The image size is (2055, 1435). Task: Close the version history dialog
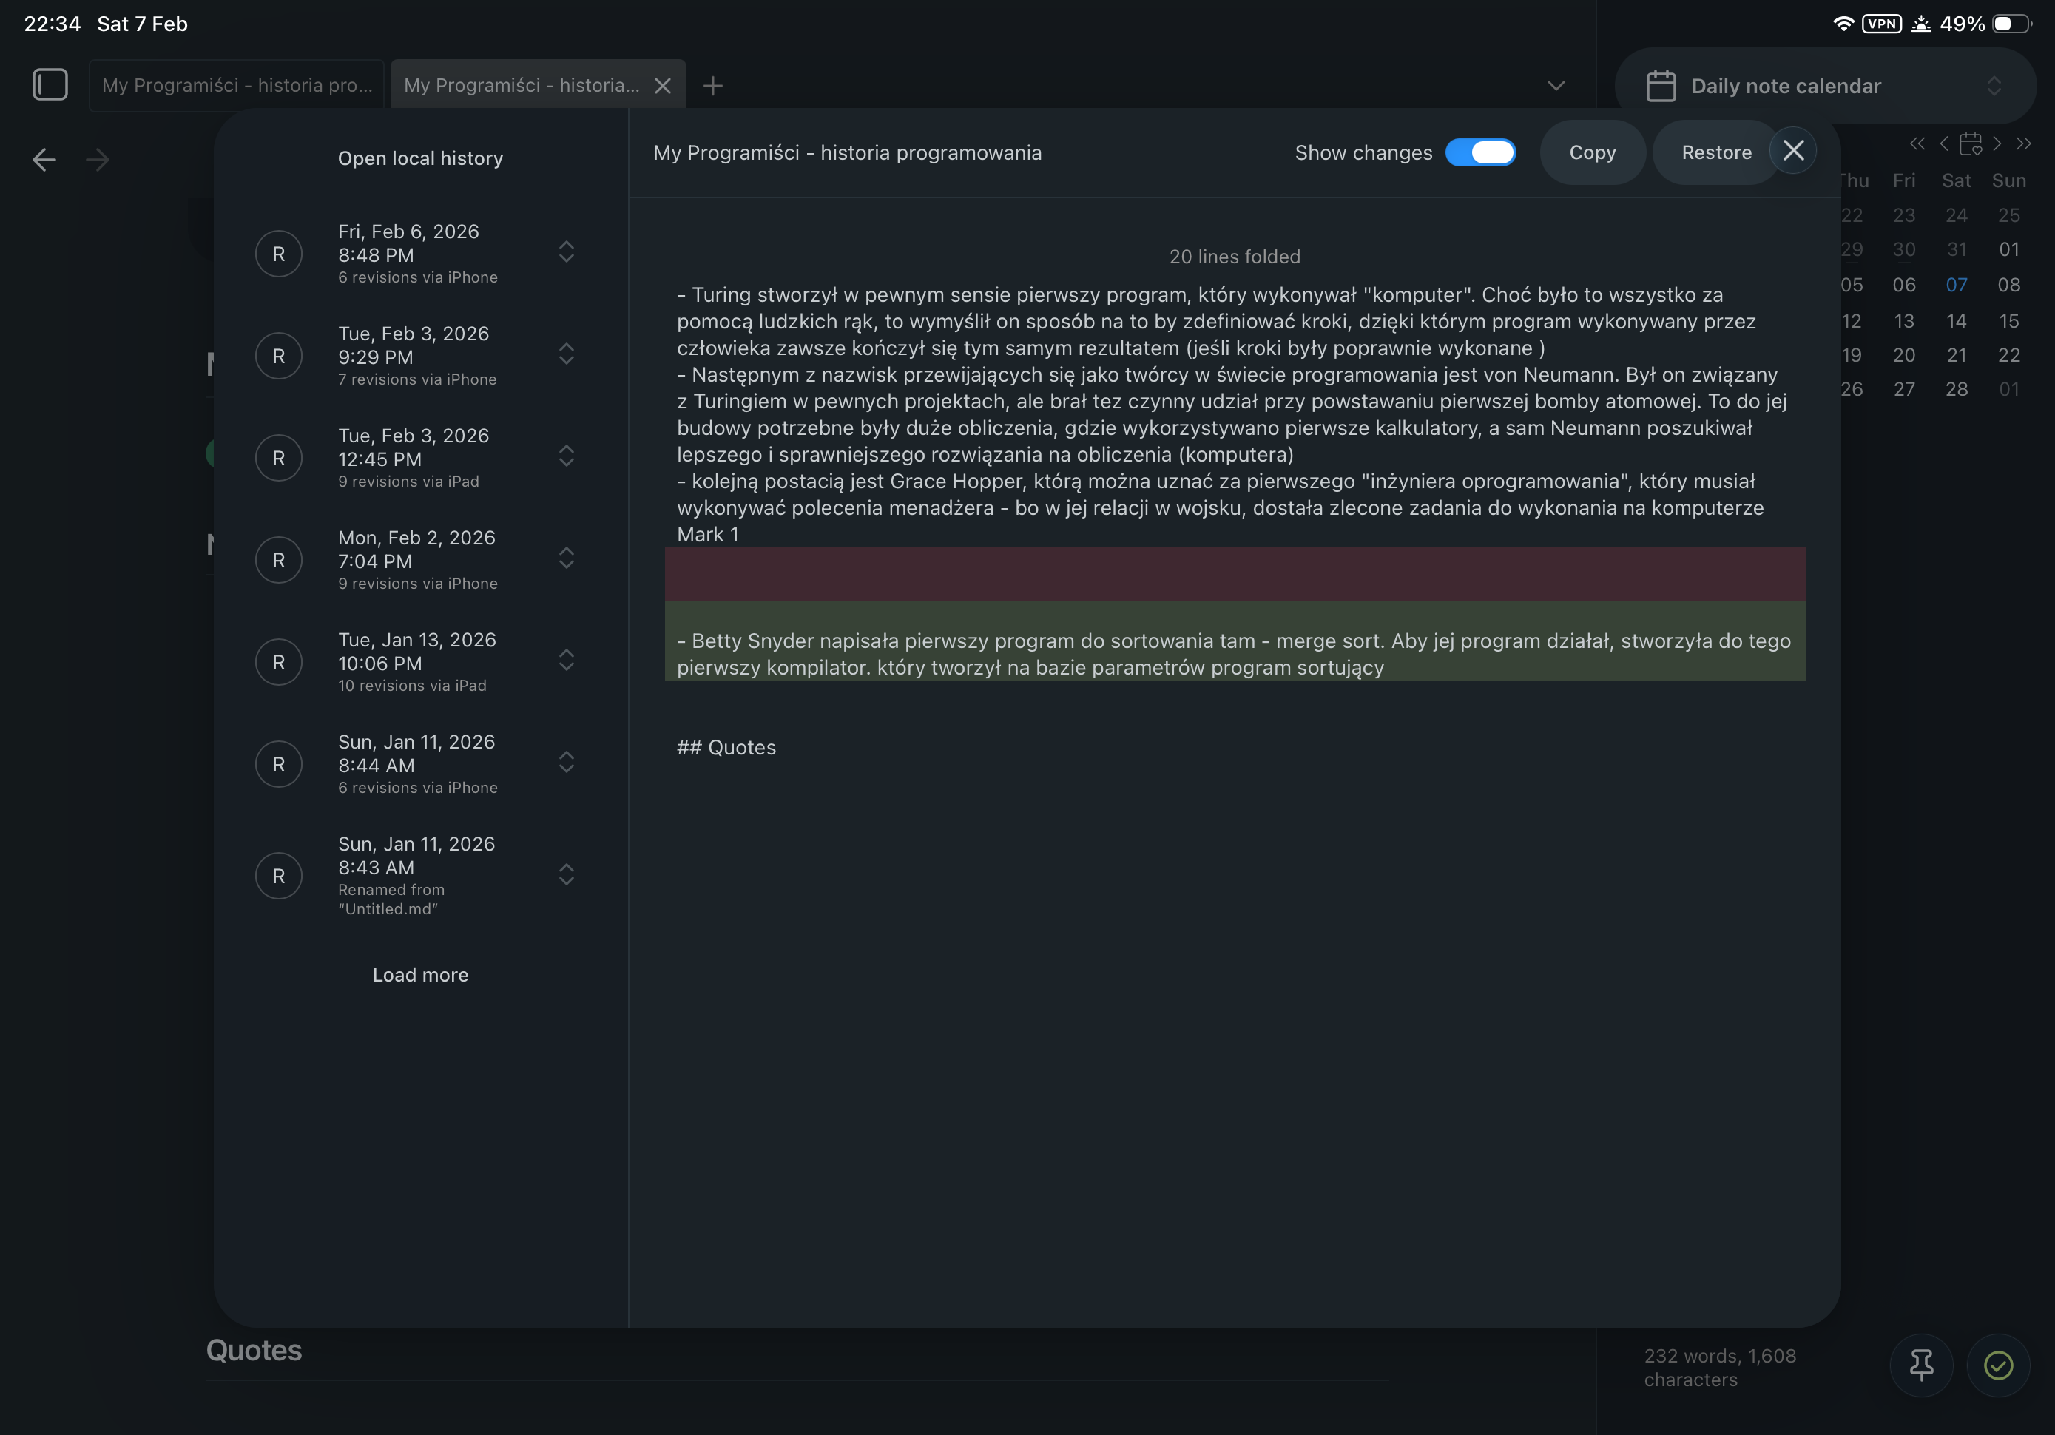pyautogui.click(x=1792, y=150)
